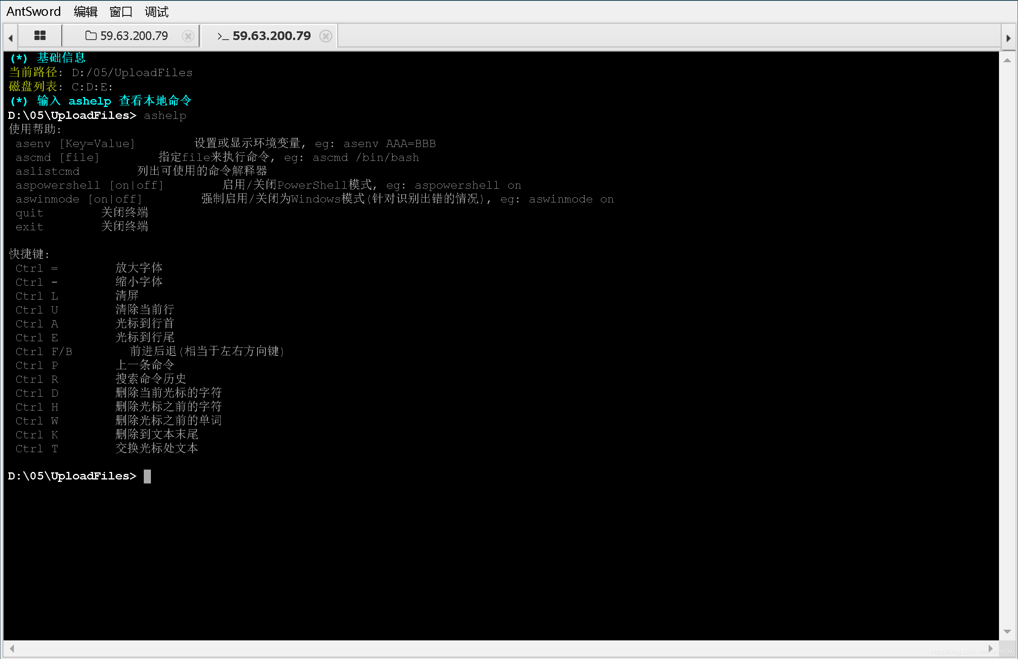The width and height of the screenshot is (1018, 659).
Task: Click the 'Ctrl =' 放大字体 row
Action: [89, 268]
